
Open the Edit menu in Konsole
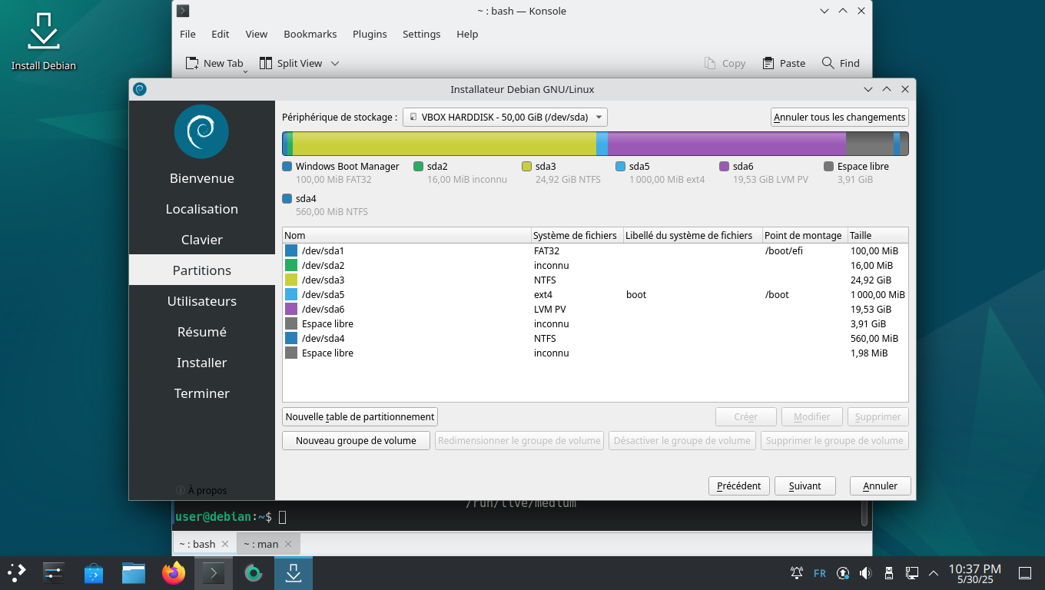pos(221,34)
